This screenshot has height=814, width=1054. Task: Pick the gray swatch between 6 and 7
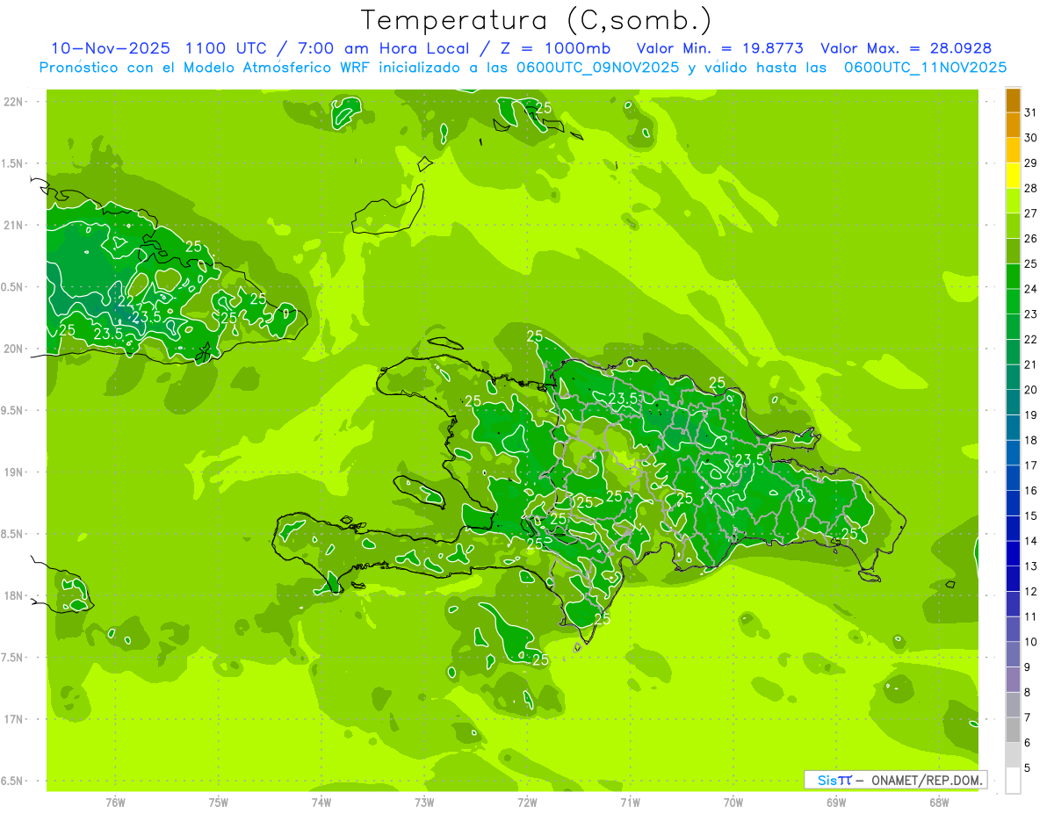[x=1013, y=730]
